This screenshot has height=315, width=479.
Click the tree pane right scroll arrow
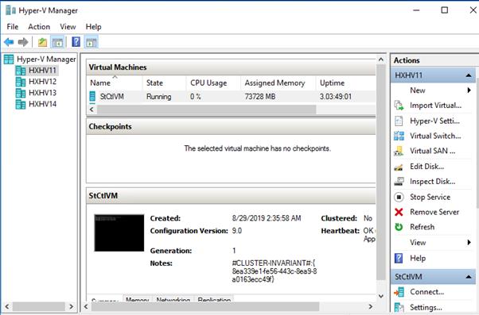pos(71,306)
